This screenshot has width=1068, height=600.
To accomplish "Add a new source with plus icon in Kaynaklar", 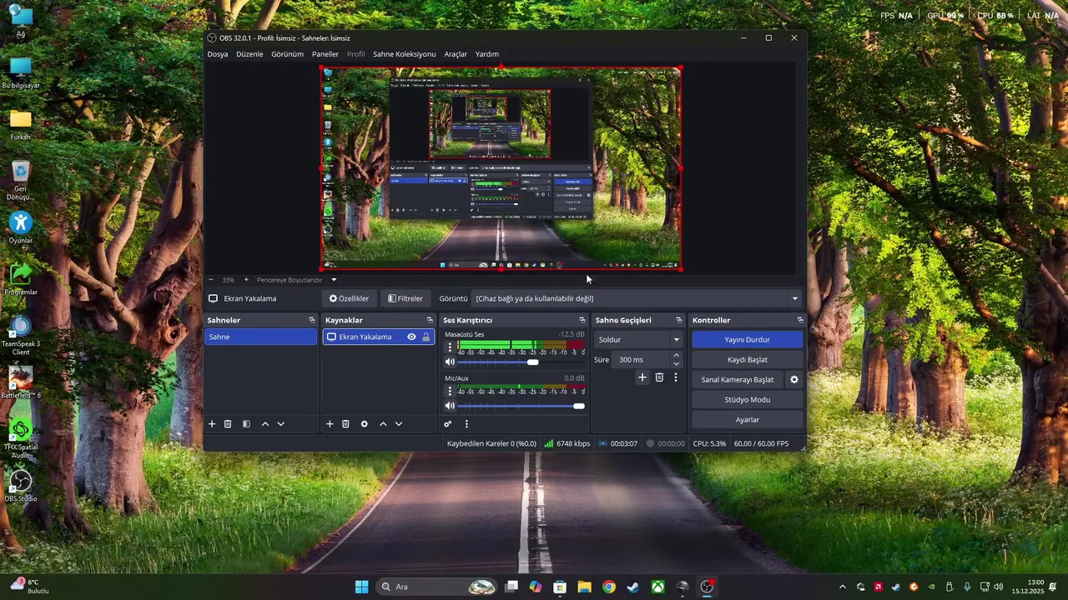I will 330,424.
